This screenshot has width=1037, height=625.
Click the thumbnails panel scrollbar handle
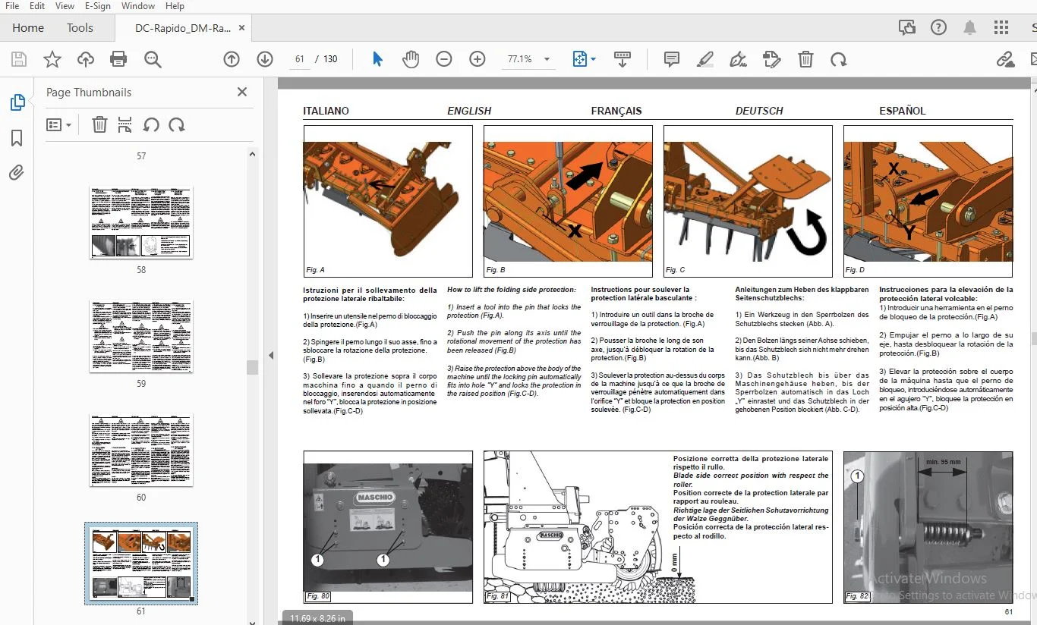tap(252, 367)
